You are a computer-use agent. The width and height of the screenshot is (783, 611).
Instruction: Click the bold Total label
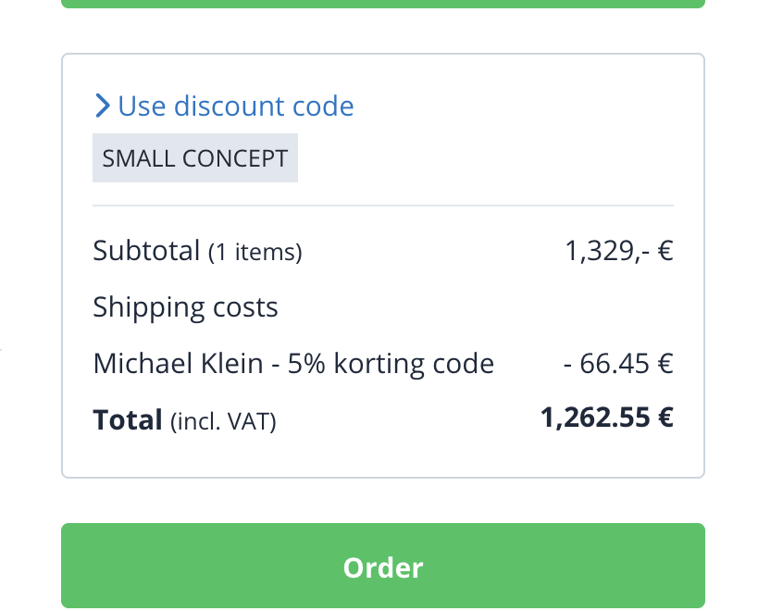[128, 420]
